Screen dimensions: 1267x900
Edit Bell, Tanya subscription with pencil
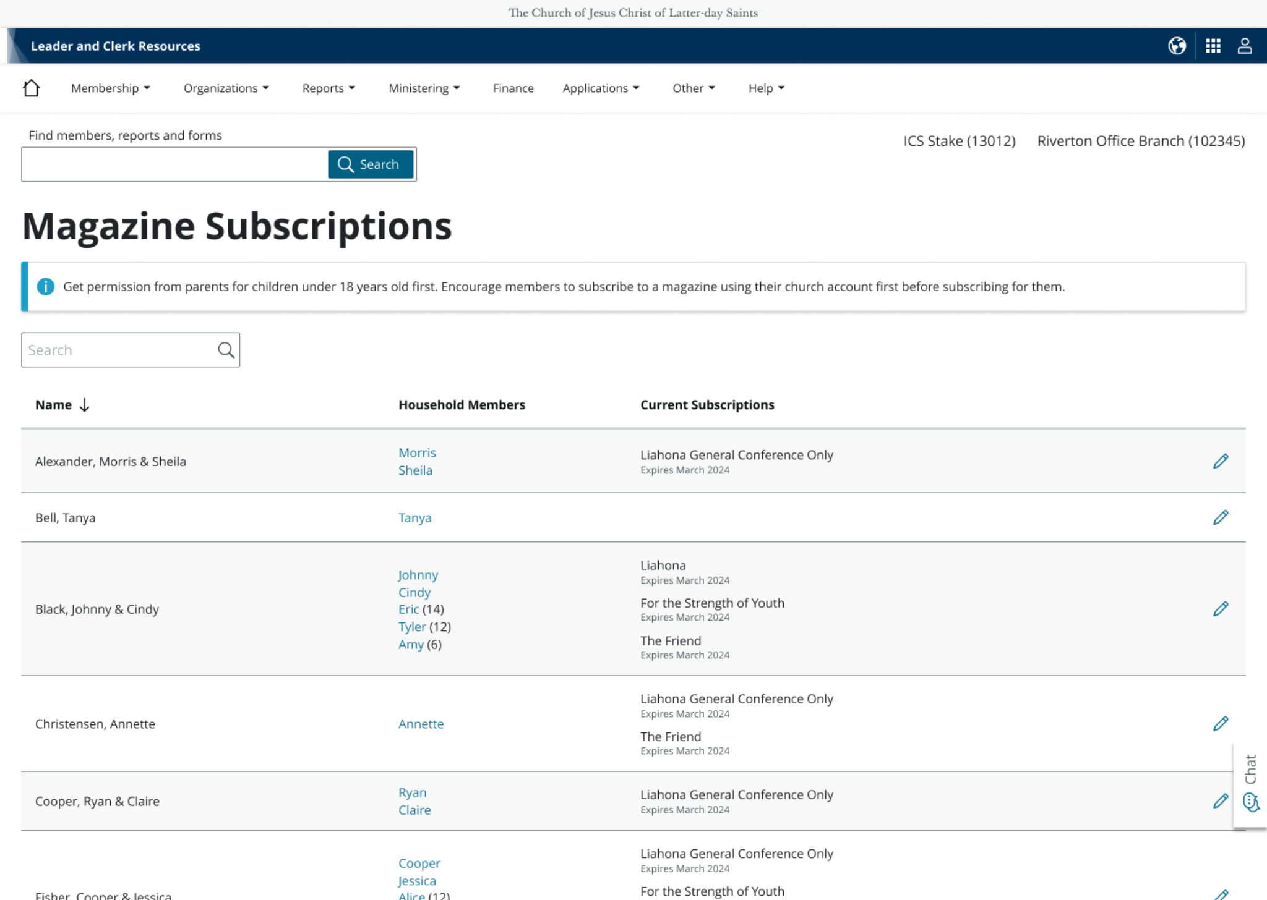pos(1220,517)
